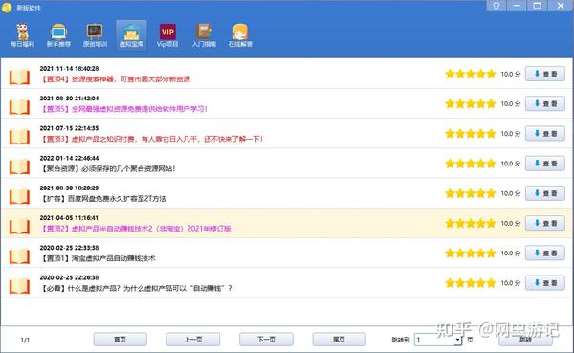Click the 跳转 jump button
574x353 pixels.
pos(525,340)
